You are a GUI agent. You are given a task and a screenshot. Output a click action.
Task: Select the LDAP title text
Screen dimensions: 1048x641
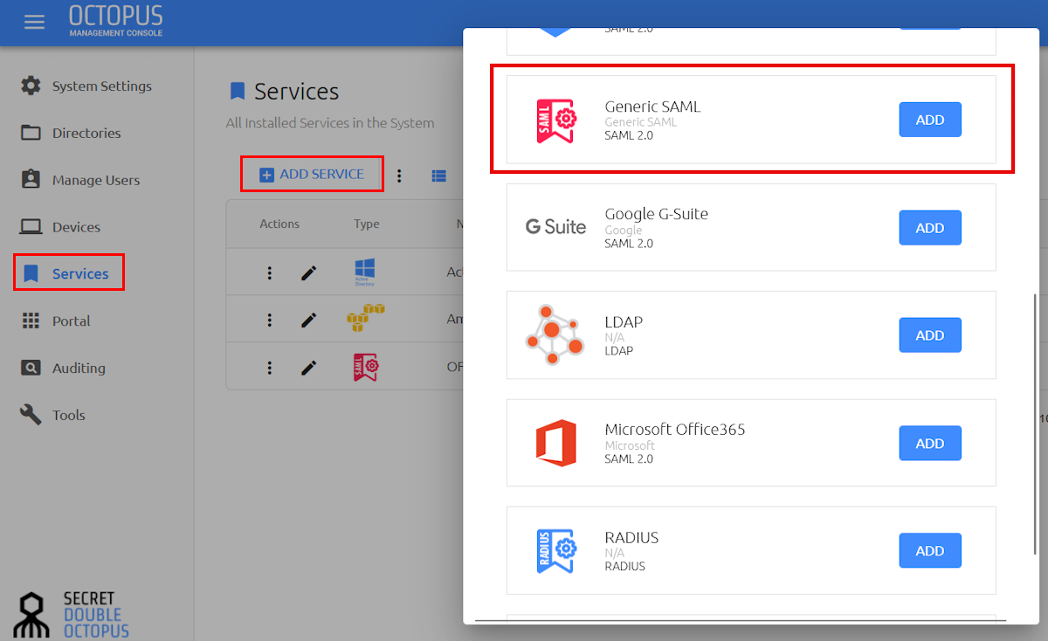pyautogui.click(x=624, y=322)
